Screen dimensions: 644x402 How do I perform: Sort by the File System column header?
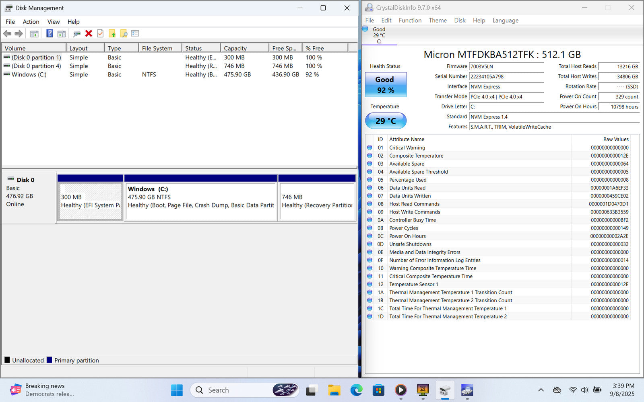(160, 48)
